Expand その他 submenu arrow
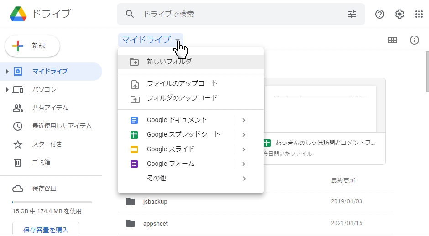The image size is (429, 236). [244, 179]
